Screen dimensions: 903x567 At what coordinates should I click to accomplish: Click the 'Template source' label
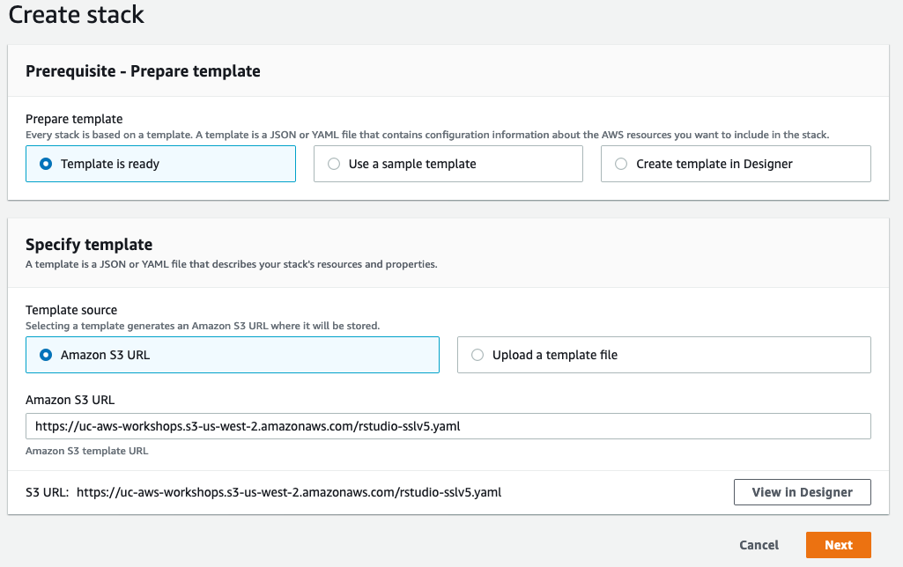[71, 310]
